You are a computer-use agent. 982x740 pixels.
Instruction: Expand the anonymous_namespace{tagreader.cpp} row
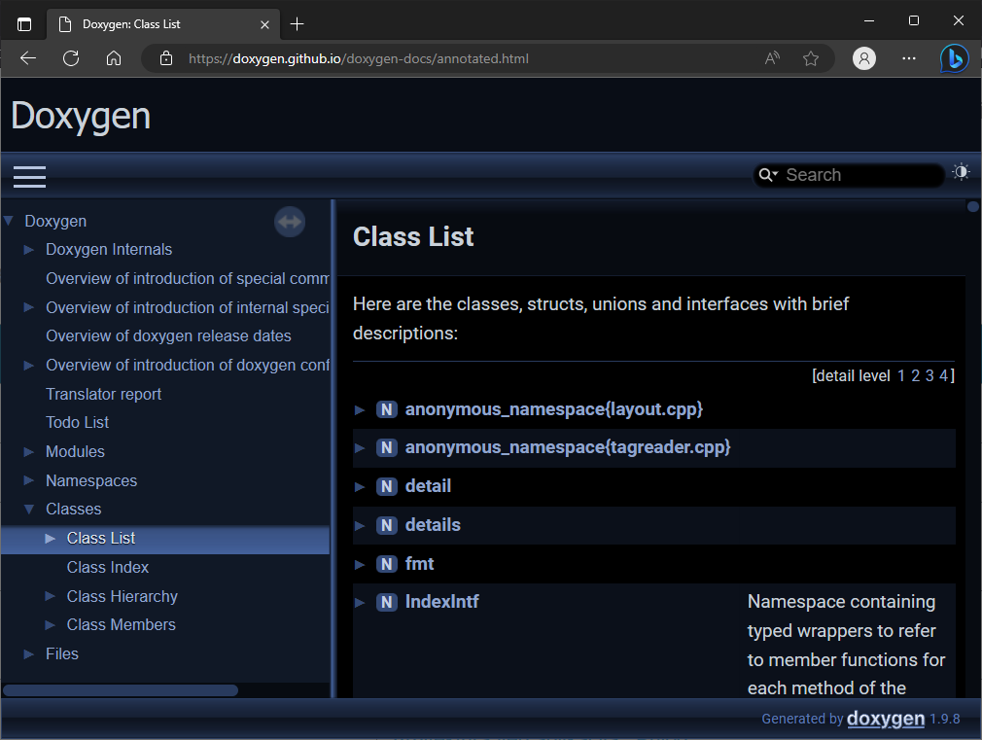[360, 448]
